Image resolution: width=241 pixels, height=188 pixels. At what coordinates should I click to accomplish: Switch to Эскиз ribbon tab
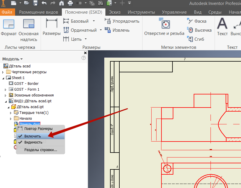[115, 12]
